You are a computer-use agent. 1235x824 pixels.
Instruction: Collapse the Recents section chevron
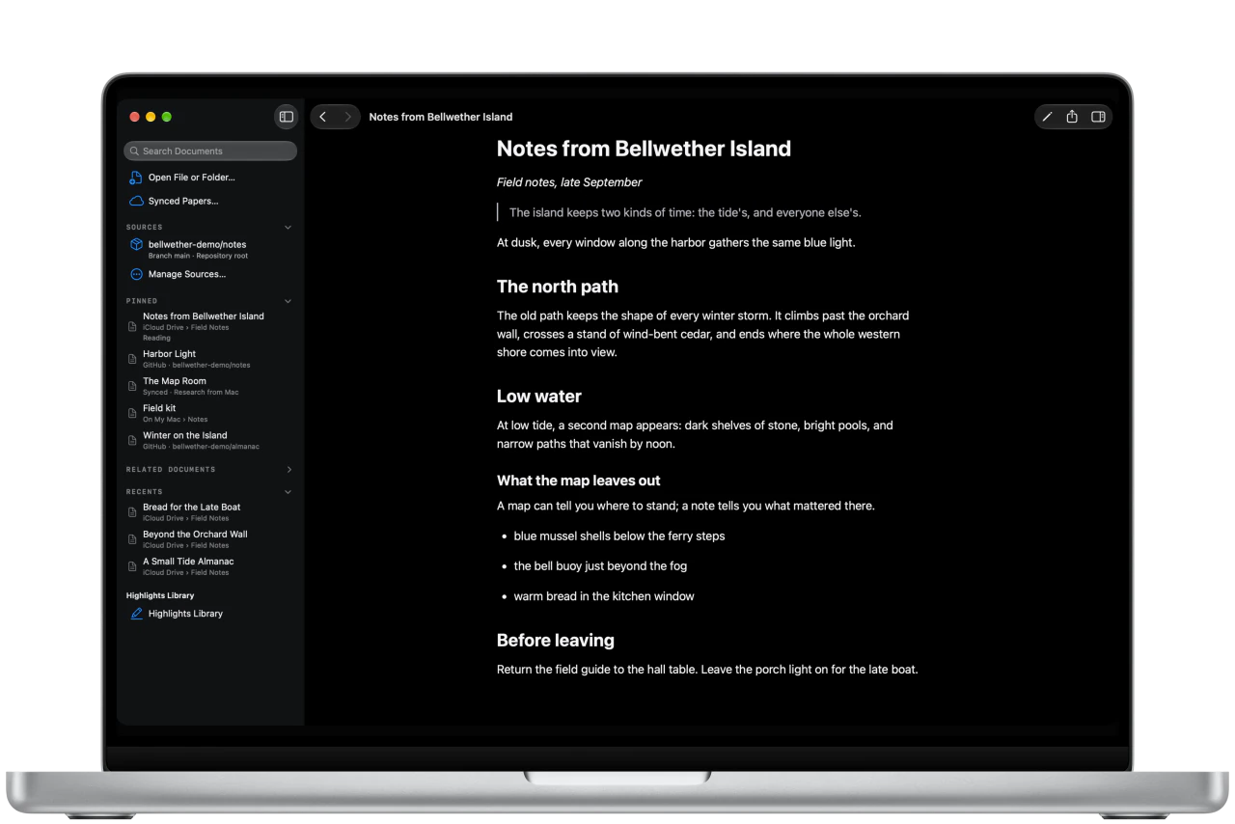[x=288, y=492]
